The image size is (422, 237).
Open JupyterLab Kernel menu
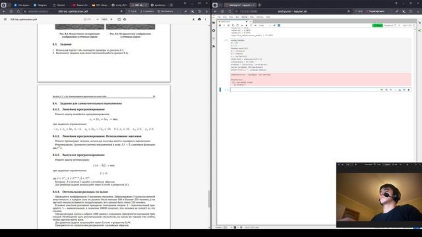pyautogui.click(x=245, y=17)
